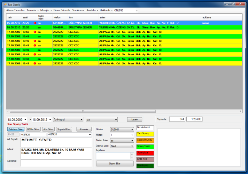Viewport: 248px width, 174px height.
Task: Expand the 4627620 phone combo box
Action: (x=90, y=135)
